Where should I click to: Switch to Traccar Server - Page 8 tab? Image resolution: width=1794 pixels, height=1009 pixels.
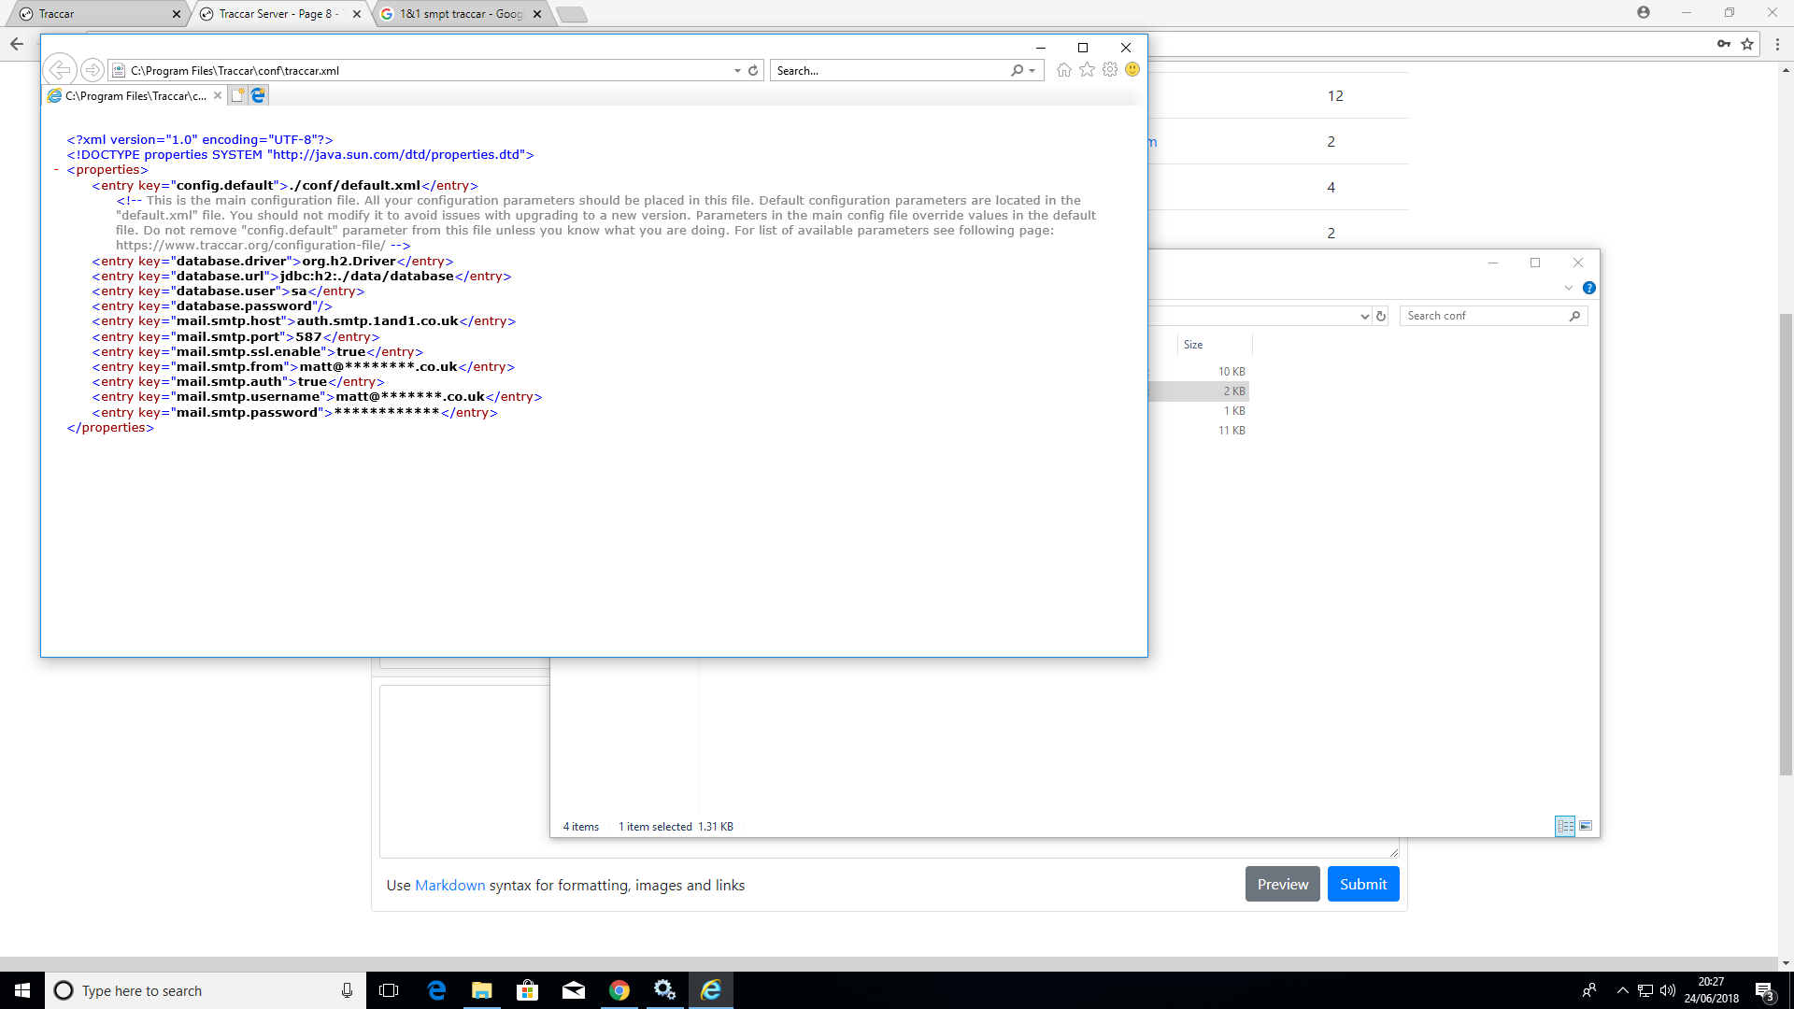click(x=278, y=14)
